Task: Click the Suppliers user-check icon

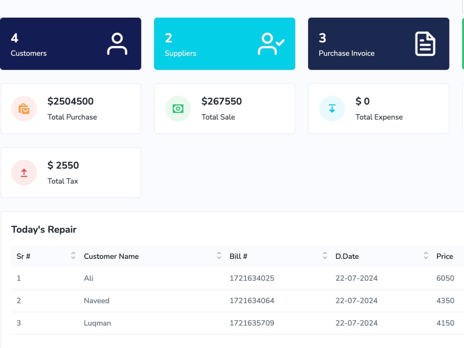Action: pyautogui.click(x=271, y=44)
